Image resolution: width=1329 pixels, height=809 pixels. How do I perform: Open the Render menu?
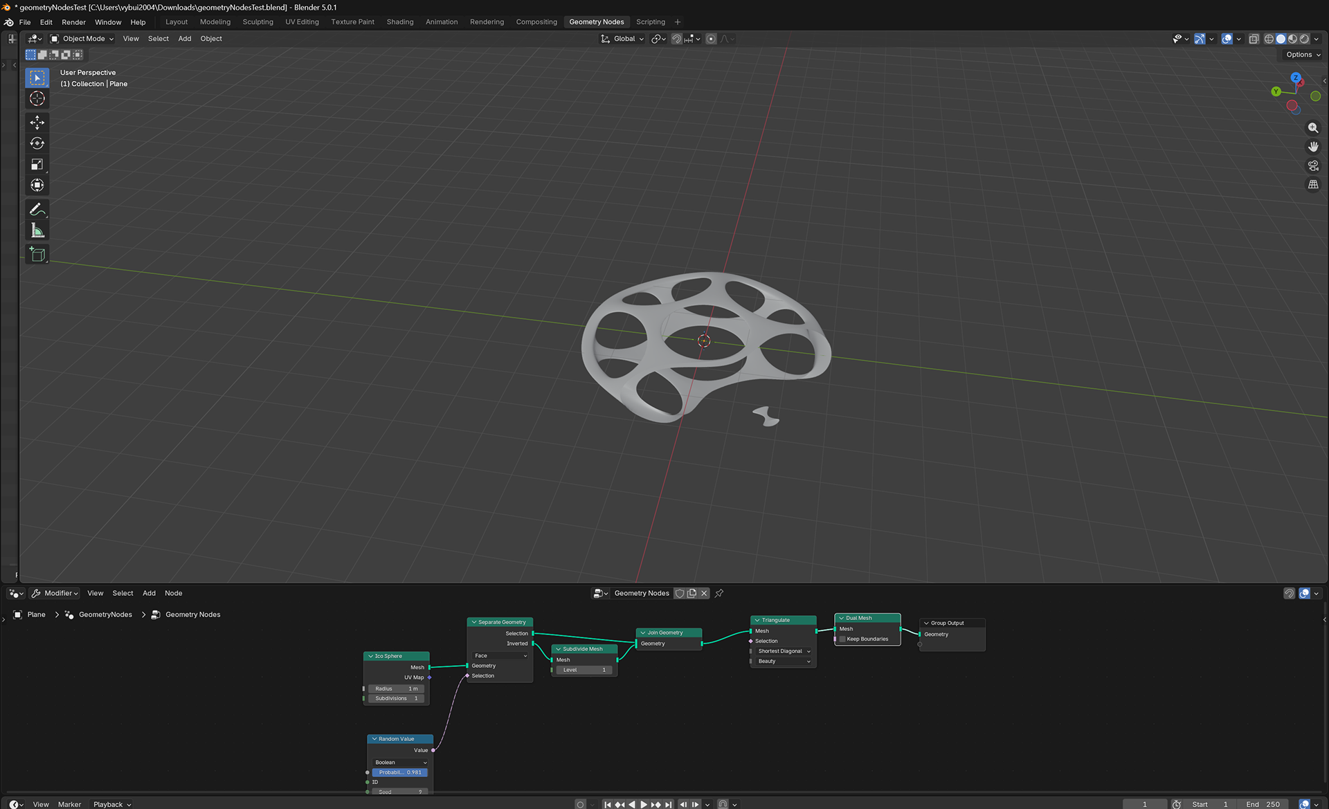point(73,22)
